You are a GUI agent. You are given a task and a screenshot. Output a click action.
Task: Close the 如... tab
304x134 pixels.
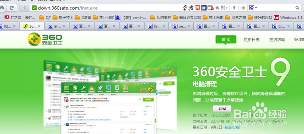tap(14, 26)
